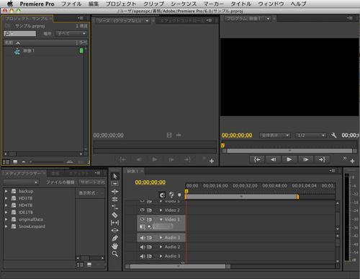Image resolution: width=360 pixels, height=279 pixels.
Task: Toggle sync lock on Audio 1 track
Action: [149, 238]
